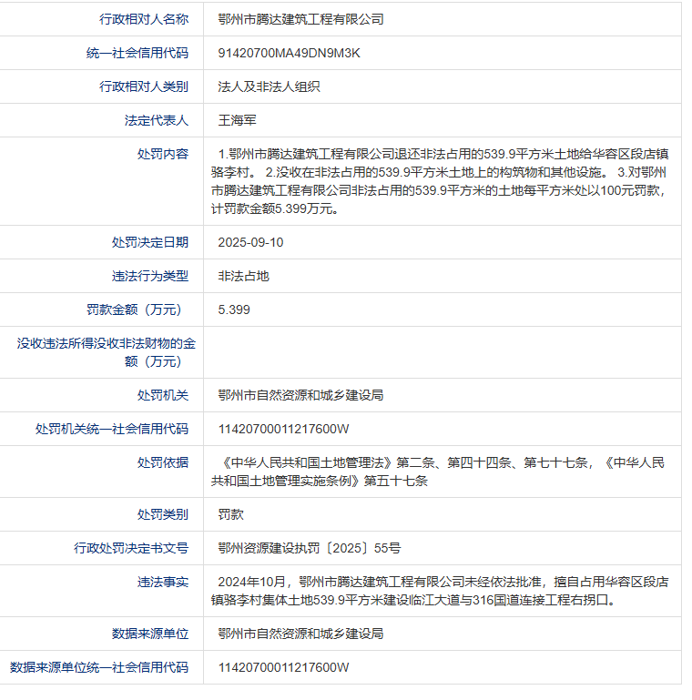
Task: Click the 违法事实 description text
Action: 441,591
